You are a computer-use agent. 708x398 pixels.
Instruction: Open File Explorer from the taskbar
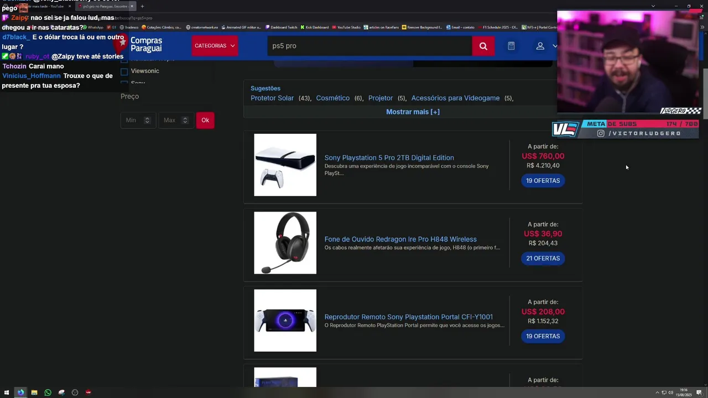34,392
